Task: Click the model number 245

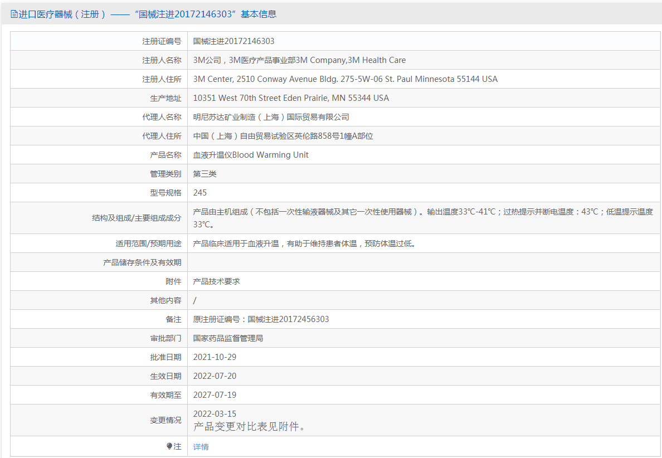Action: tap(200, 193)
